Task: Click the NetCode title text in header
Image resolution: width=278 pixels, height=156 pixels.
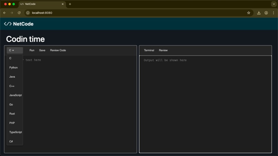Action: (x=23, y=24)
